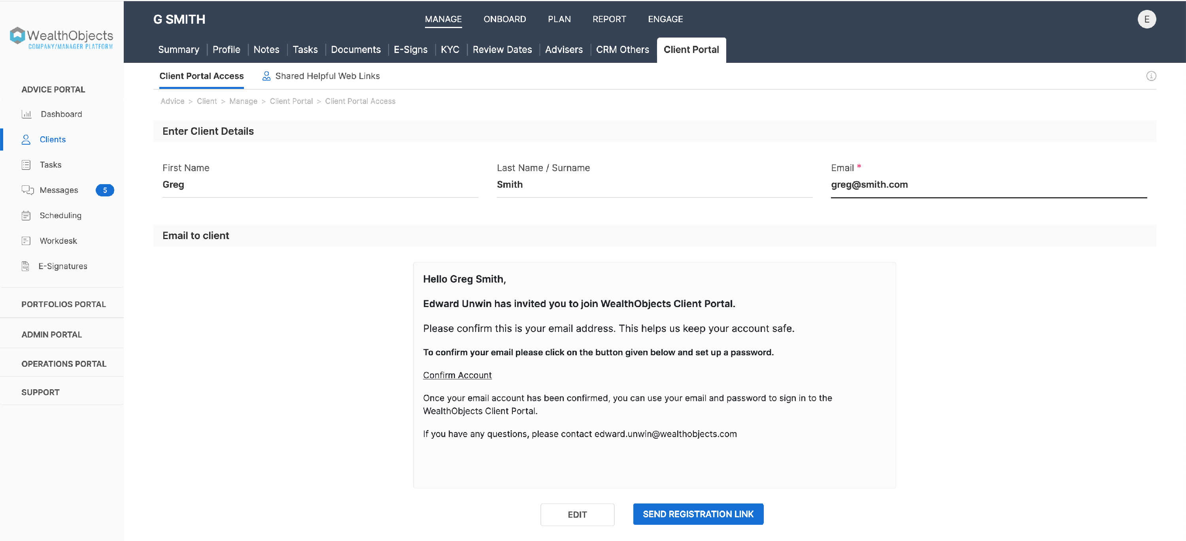Switch to the Documents tab
This screenshot has width=1186, height=541.
click(x=355, y=49)
